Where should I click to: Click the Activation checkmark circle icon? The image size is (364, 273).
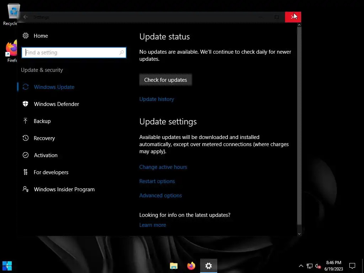(26, 155)
